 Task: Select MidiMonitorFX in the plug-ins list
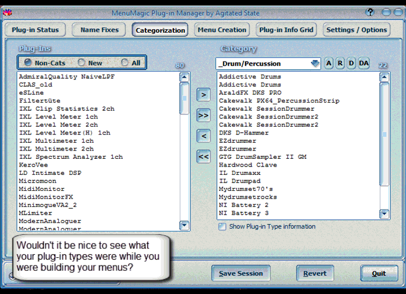(46, 197)
